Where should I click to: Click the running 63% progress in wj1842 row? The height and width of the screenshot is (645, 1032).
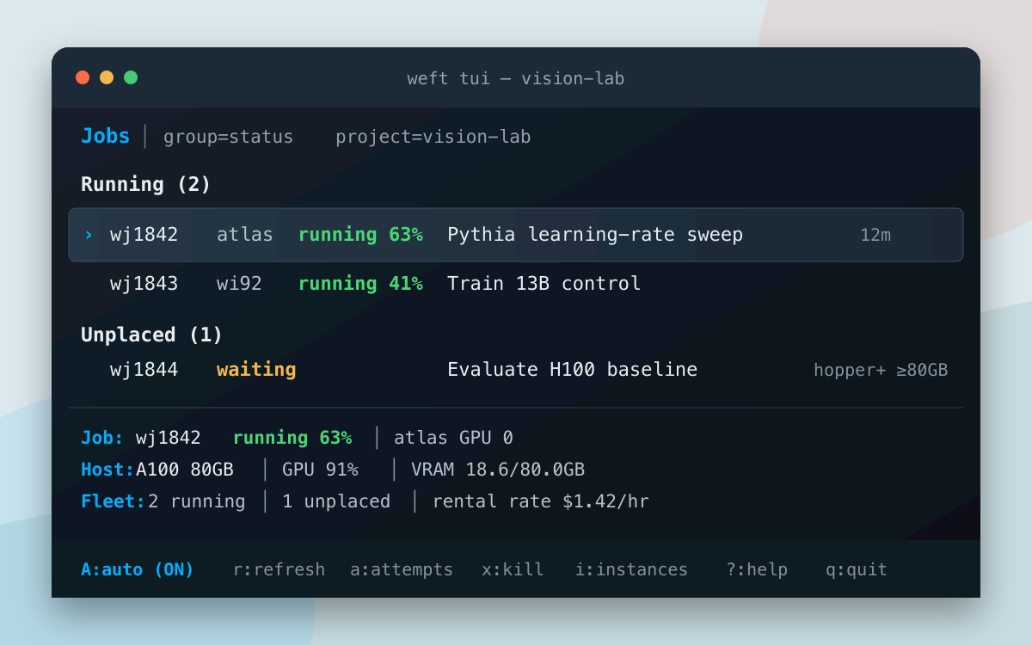pyautogui.click(x=360, y=235)
